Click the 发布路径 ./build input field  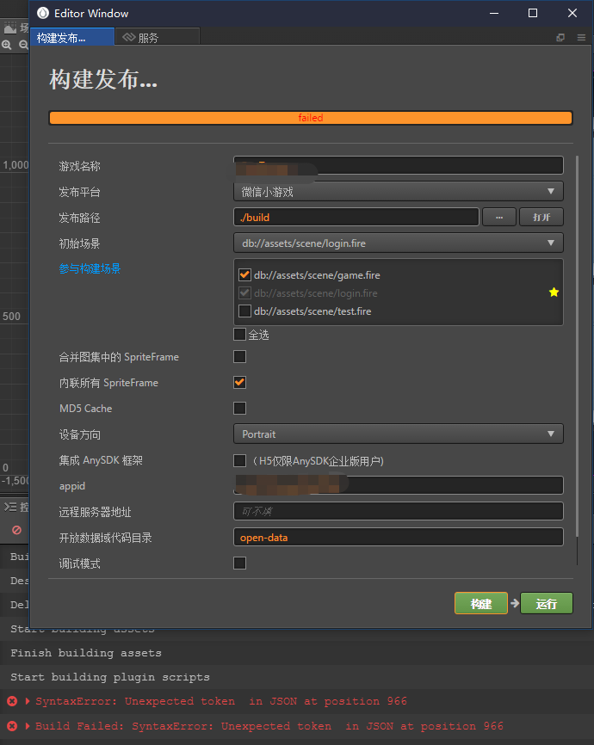point(356,217)
